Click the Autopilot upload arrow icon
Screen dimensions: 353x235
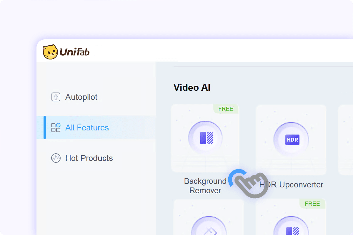(56, 97)
